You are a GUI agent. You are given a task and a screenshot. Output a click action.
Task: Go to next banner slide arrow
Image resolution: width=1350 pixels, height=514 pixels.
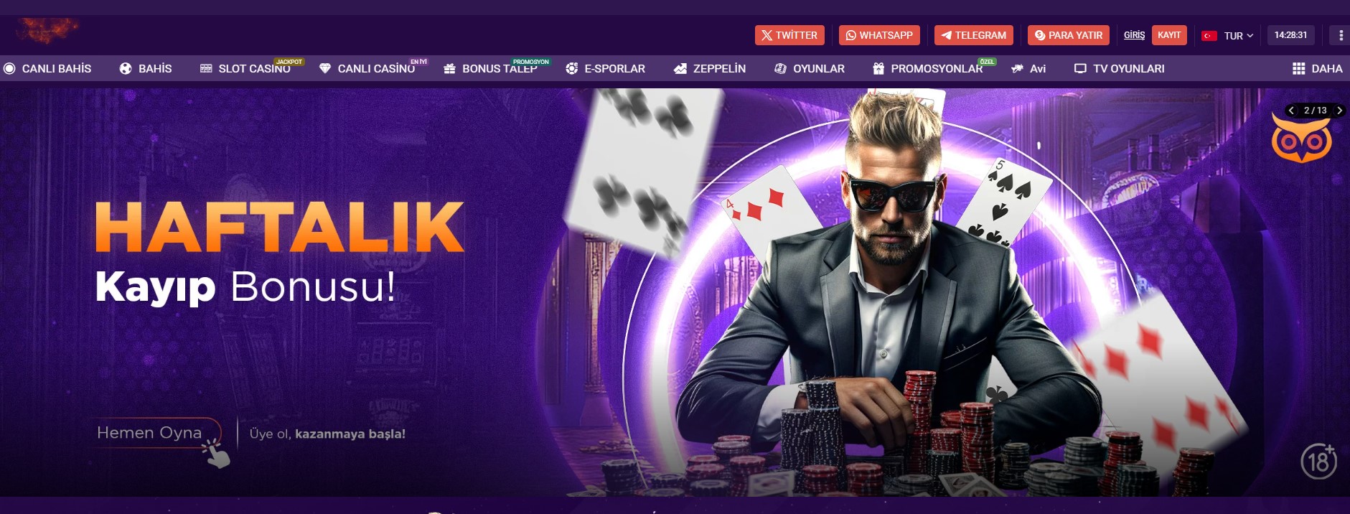click(x=1339, y=110)
